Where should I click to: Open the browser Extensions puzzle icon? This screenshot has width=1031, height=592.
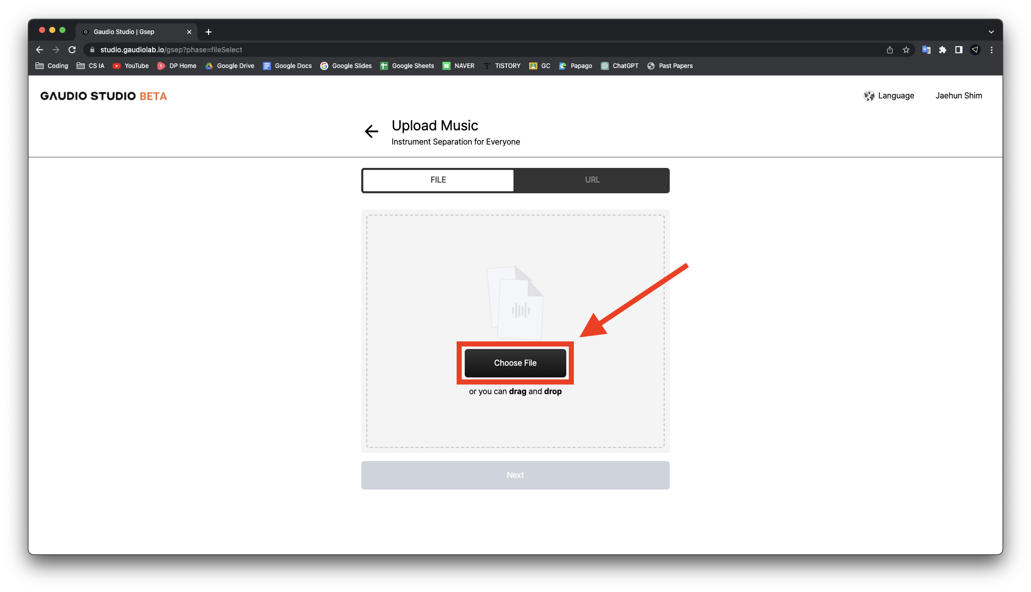(942, 50)
